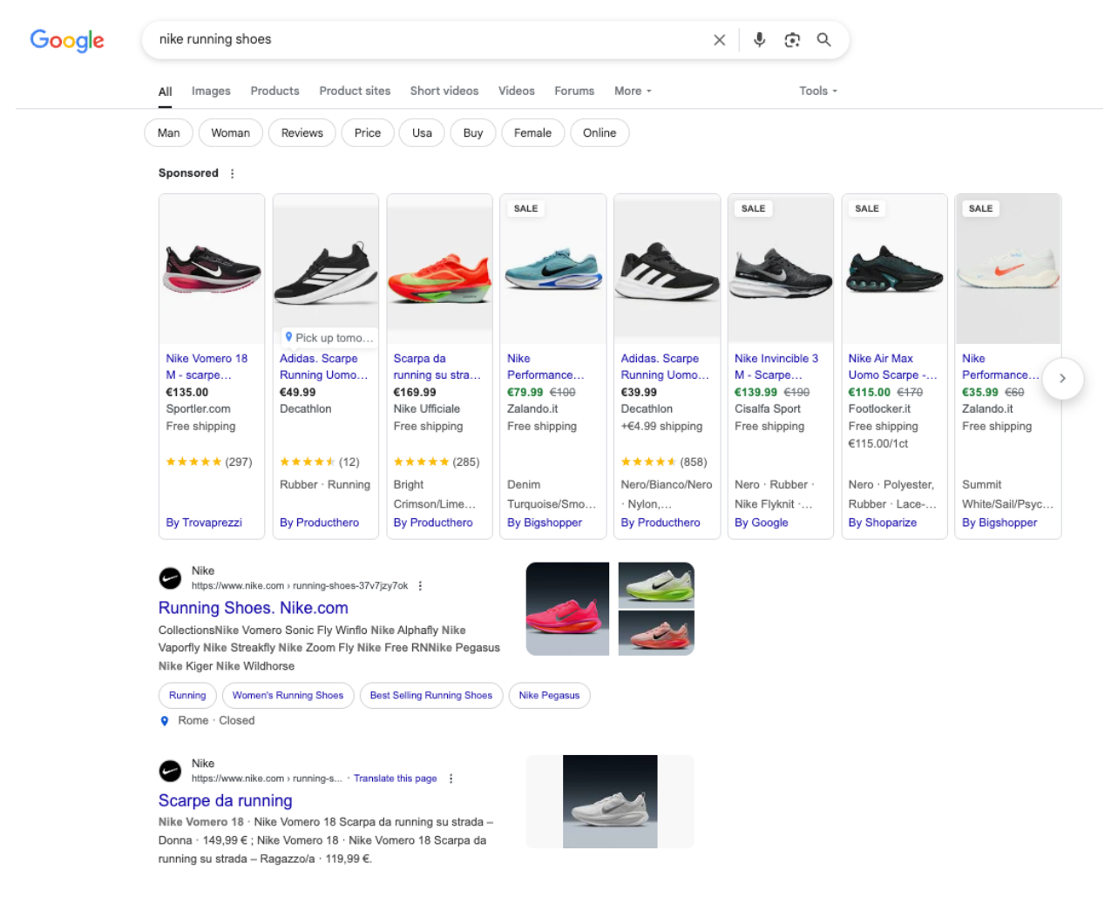Open Nike Vomero 18 M product link
This screenshot has width=1118, height=897.
pyautogui.click(x=207, y=367)
